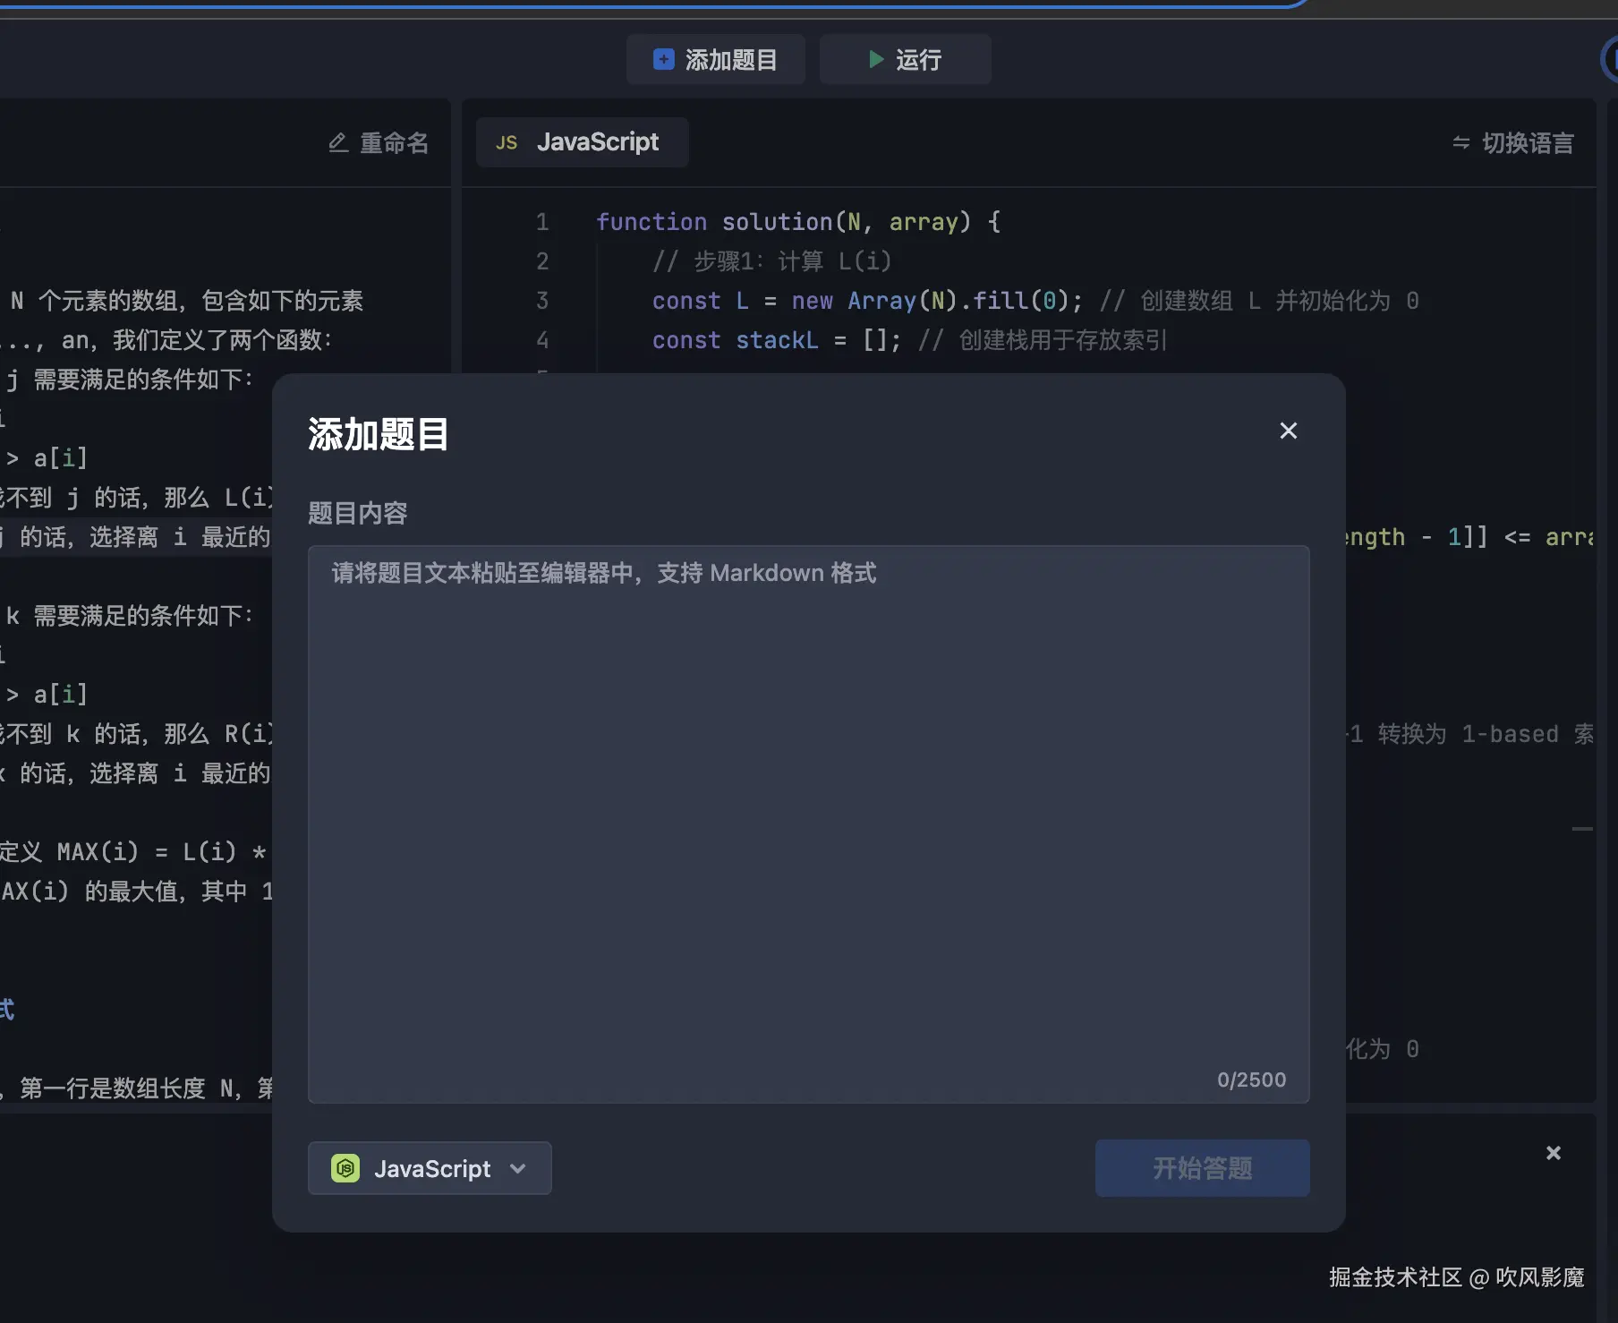The width and height of the screenshot is (1618, 1323).
Task: Click the swap arrows icon beside 切换语言
Action: [1460, 143]
